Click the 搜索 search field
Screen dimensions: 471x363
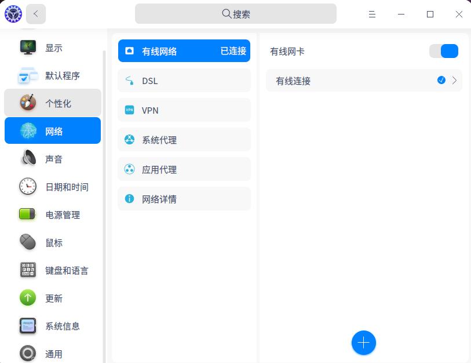(235, 13)
